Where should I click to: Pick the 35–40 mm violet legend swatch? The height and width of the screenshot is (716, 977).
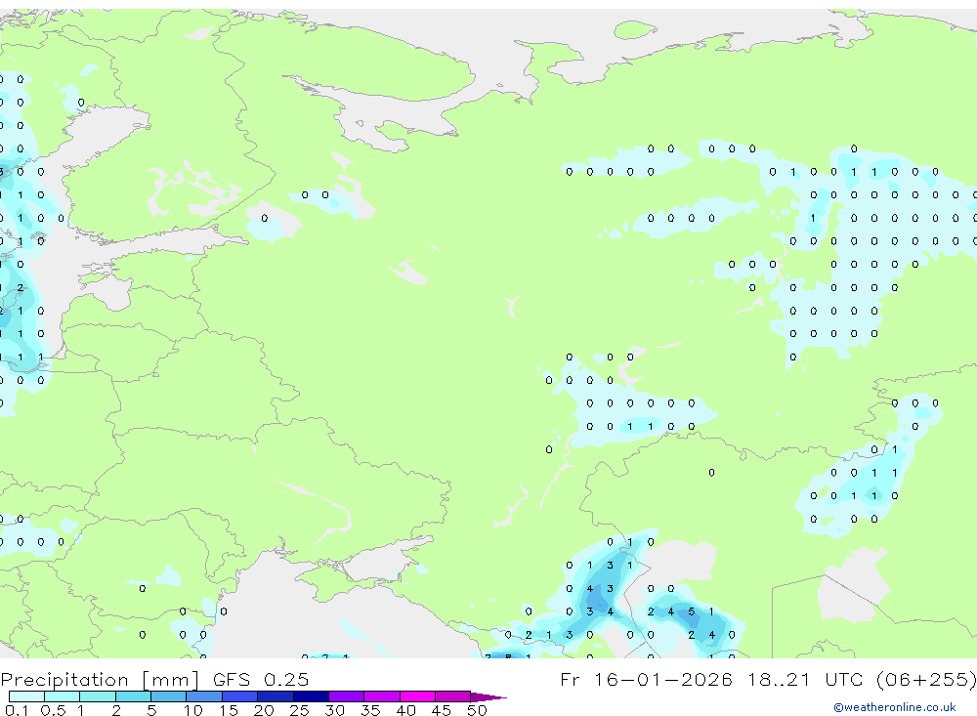click(x=382, y=696)
